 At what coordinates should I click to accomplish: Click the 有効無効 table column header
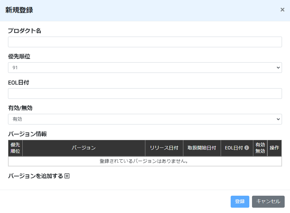coord(260,148)
